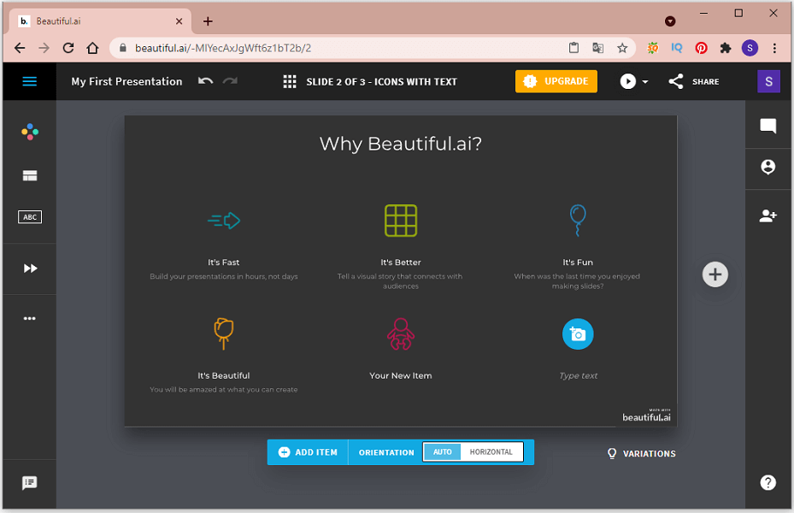This screenshot has height=513, width=794.
Task: Click the clipboard icon in address bar
Action: (573, 48)
